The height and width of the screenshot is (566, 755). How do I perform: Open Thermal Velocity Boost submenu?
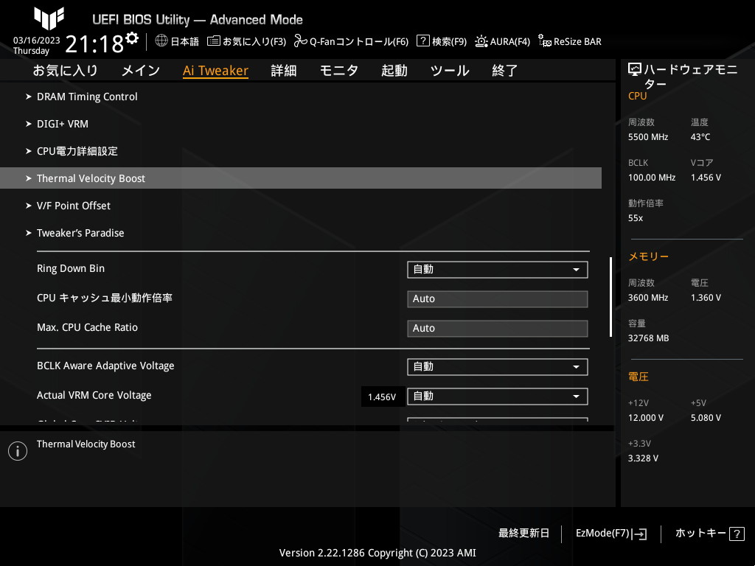[301, 178]
